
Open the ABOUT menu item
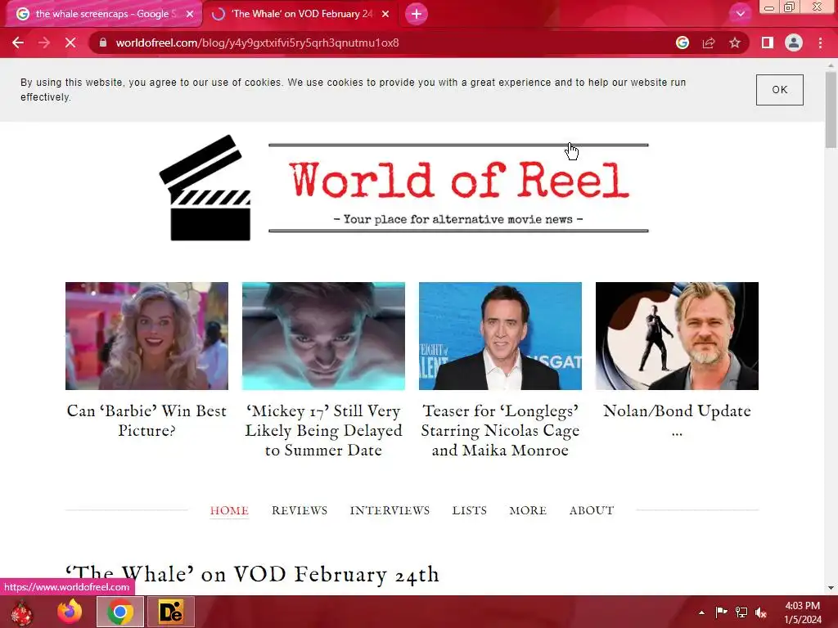pos(592,510)
